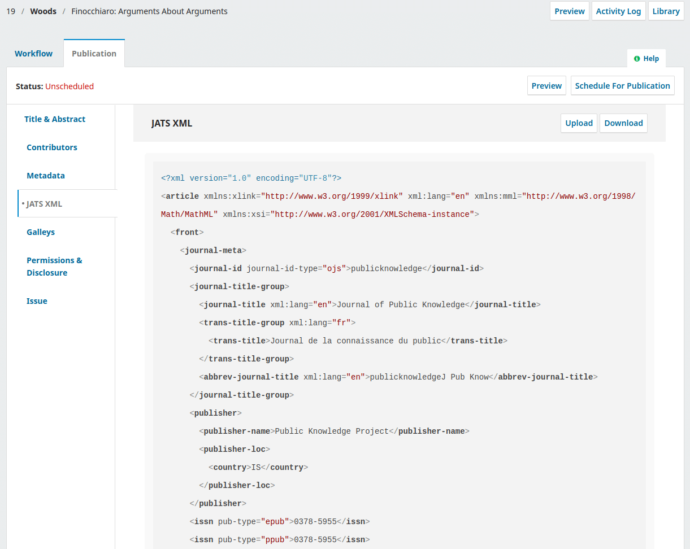Image resolution: width=690 pixels, height=549 pixels.
Task: Click Schedule For Publication
Action: coord(622,85)
